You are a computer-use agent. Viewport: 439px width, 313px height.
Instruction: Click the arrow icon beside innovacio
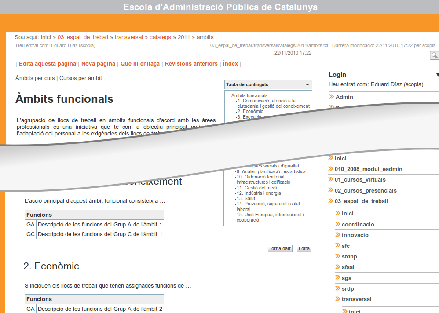coord(338,235)
